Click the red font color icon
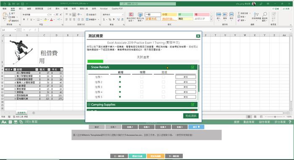This screenshot has height=160, width=294. click(52, 19)
